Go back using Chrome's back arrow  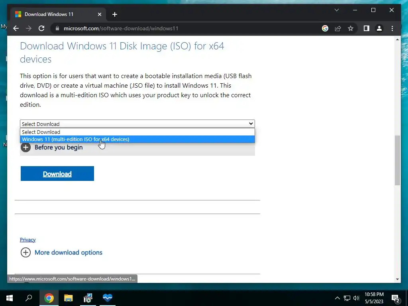[16, 28]
